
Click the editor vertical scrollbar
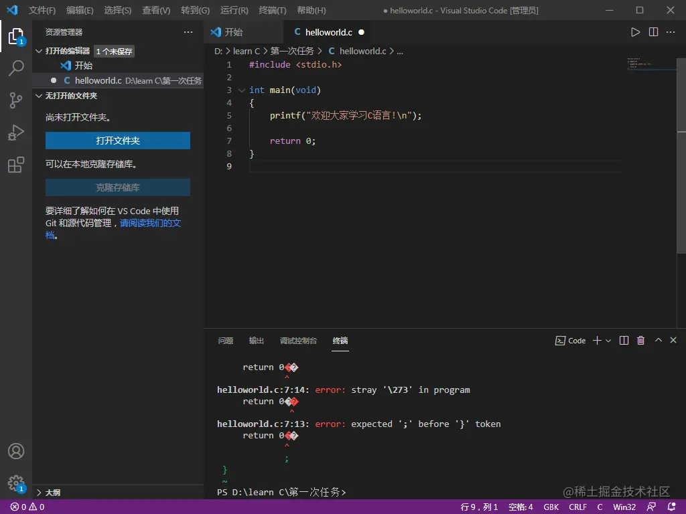pos(681,154)
